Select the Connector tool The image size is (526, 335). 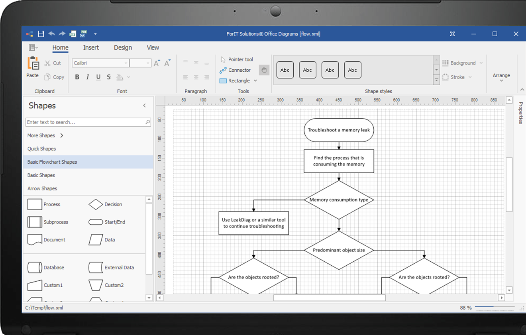tap(235, 70)
